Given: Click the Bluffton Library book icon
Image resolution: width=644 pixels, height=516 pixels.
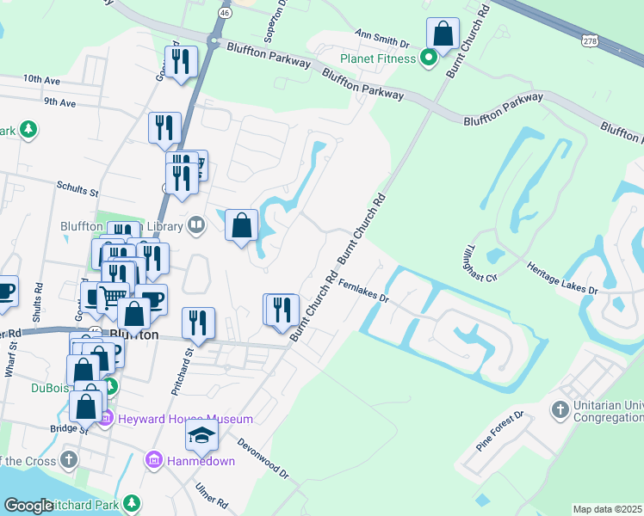Looking at the screenshot, I should 197,226.
